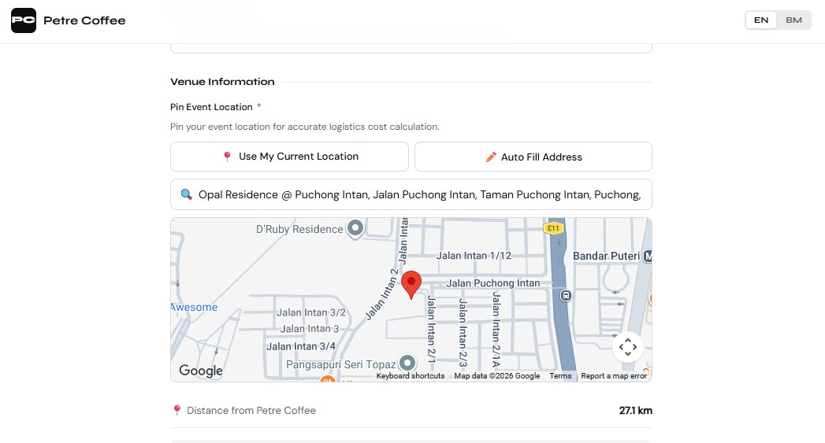Click the Pin Event Location field label
The height and width of the screenshot is (443, 825).
(211, 107)
